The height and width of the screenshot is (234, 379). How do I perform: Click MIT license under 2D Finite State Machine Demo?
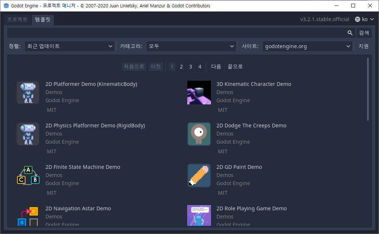click(52, 193)
